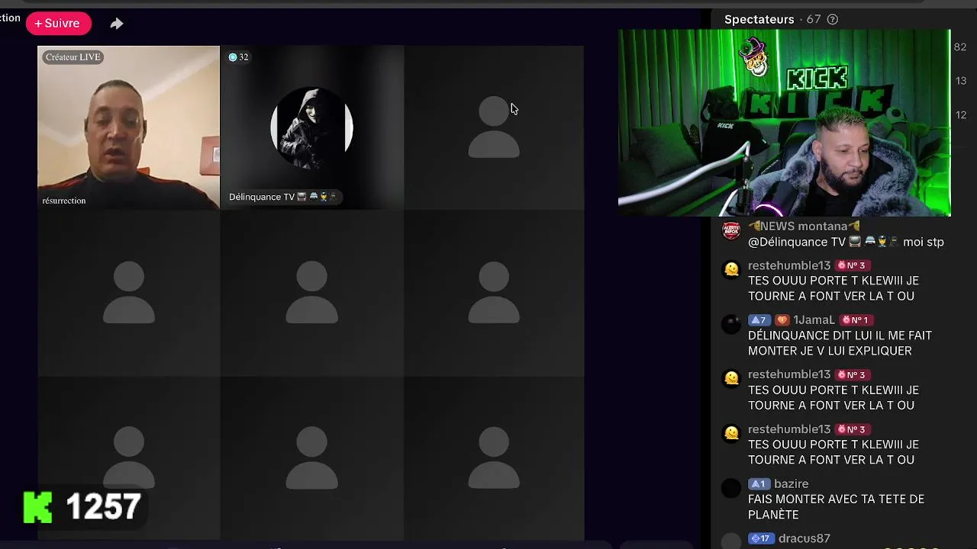Click the share arrow icon beside Suivre
Image resolution: width=977 pixels, height=549 pixels.
[116, 24]
